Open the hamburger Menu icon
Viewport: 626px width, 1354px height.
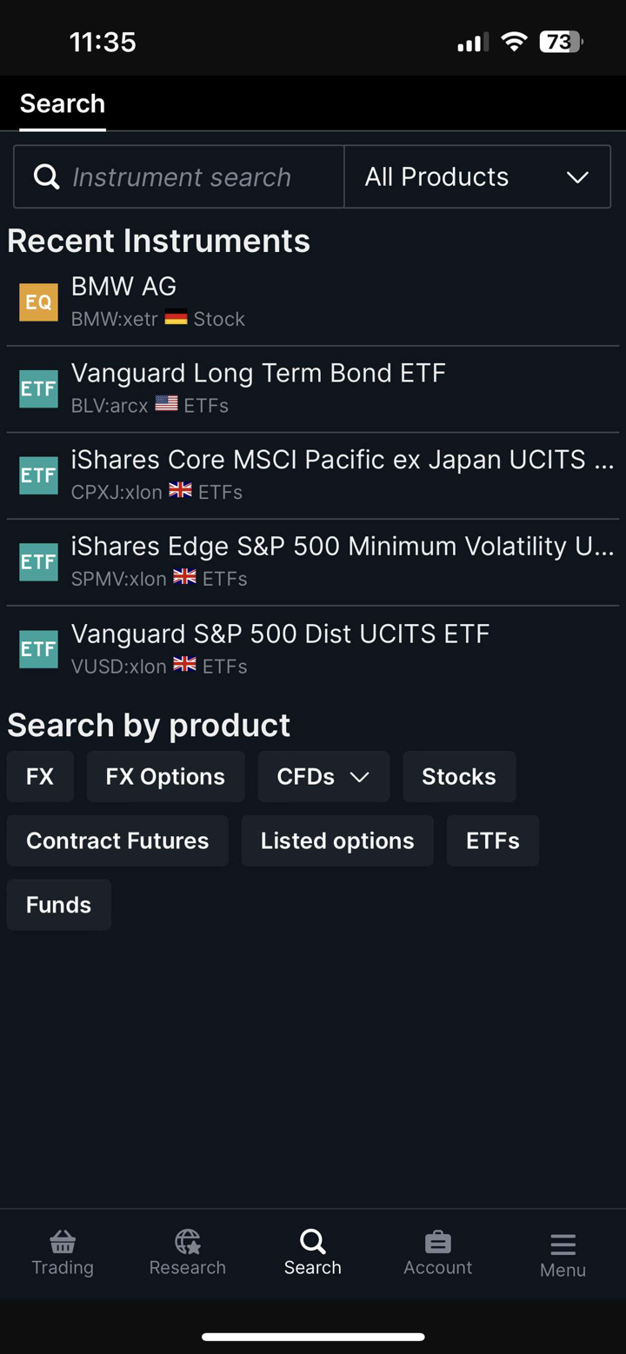(x=563, y=1244)
